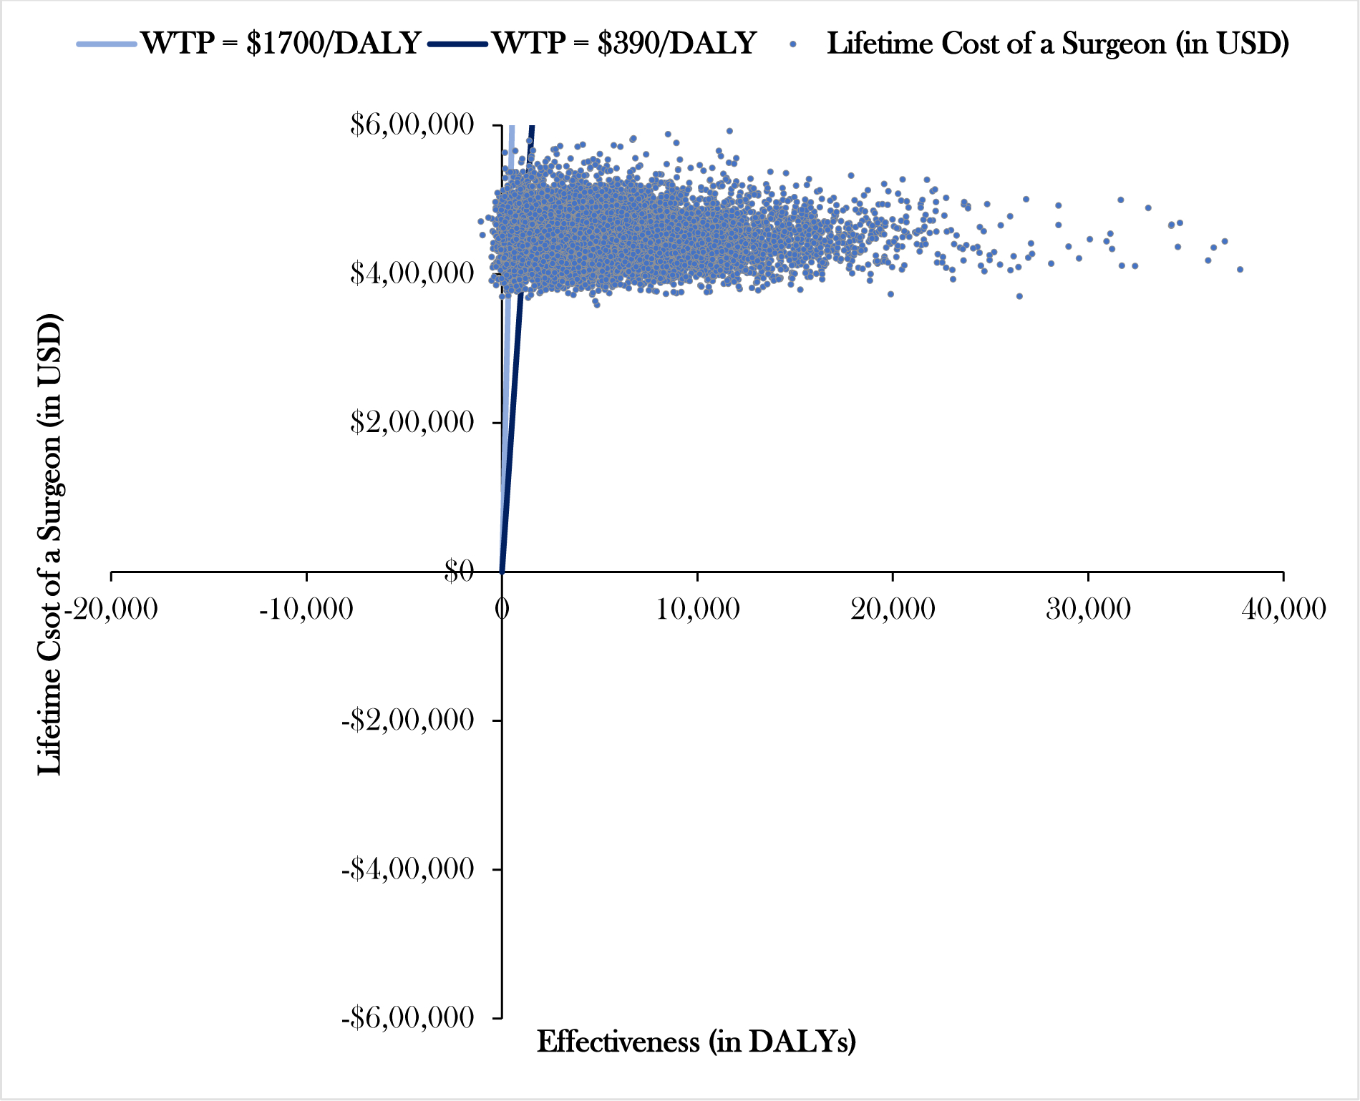Screen dimensions: 1360x1101
Task: Click x-axis label '-10,000'
Action: [x=306, y=609]
